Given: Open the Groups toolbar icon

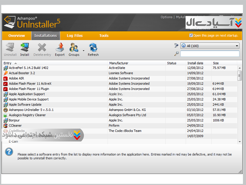Looking at the screenshot, I should 73,48.
